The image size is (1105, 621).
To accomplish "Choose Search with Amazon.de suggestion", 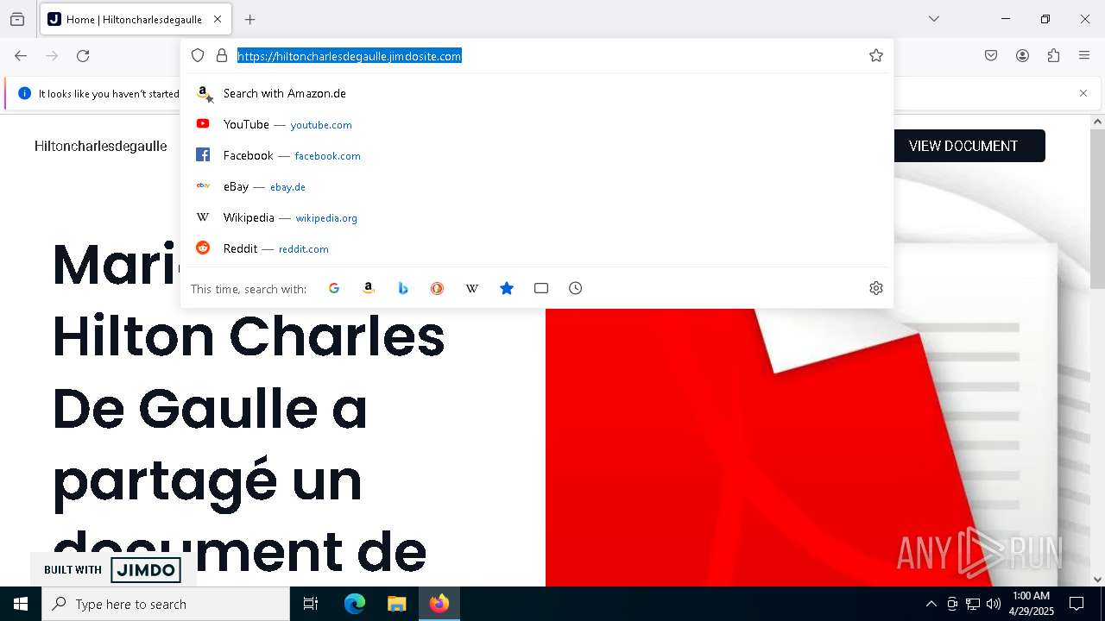I will pyautogui.click(x=537, y=93).
